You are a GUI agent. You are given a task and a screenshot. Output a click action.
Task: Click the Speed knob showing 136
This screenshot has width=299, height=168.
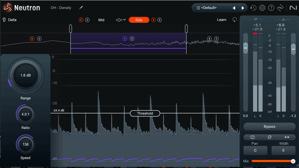coord(25,144)
